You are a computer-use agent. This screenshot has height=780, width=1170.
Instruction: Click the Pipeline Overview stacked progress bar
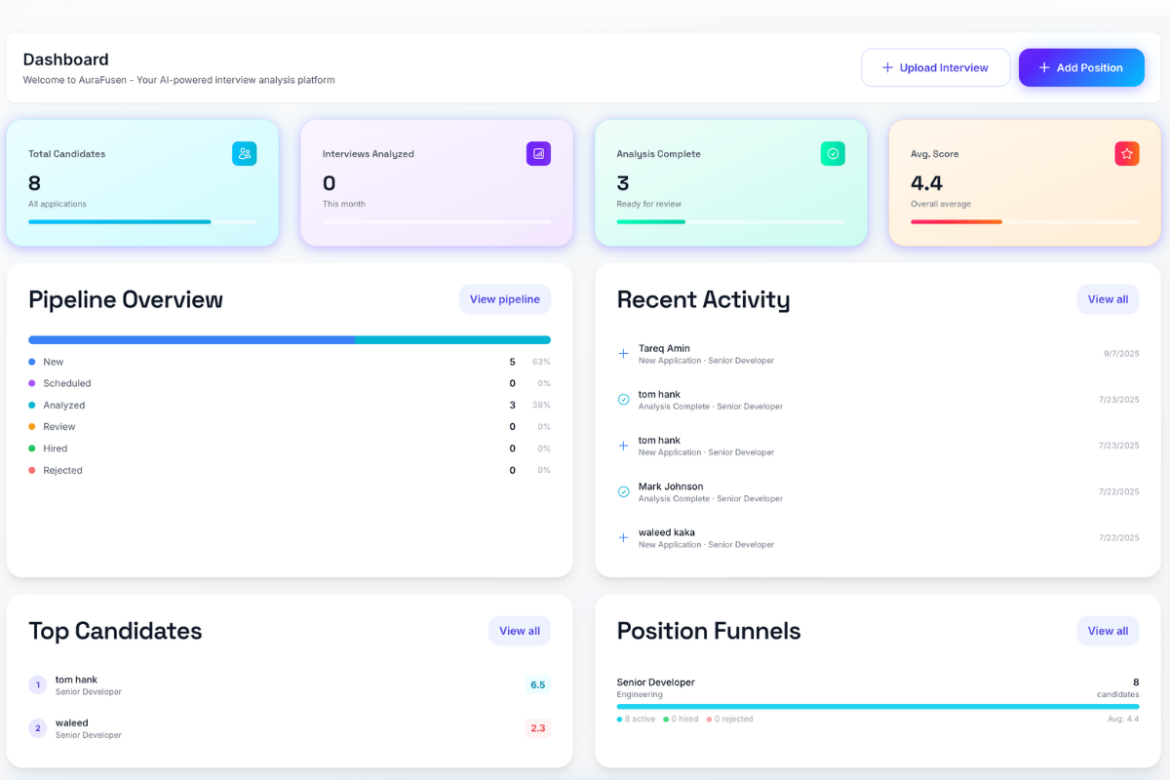[x=290, y=339]
